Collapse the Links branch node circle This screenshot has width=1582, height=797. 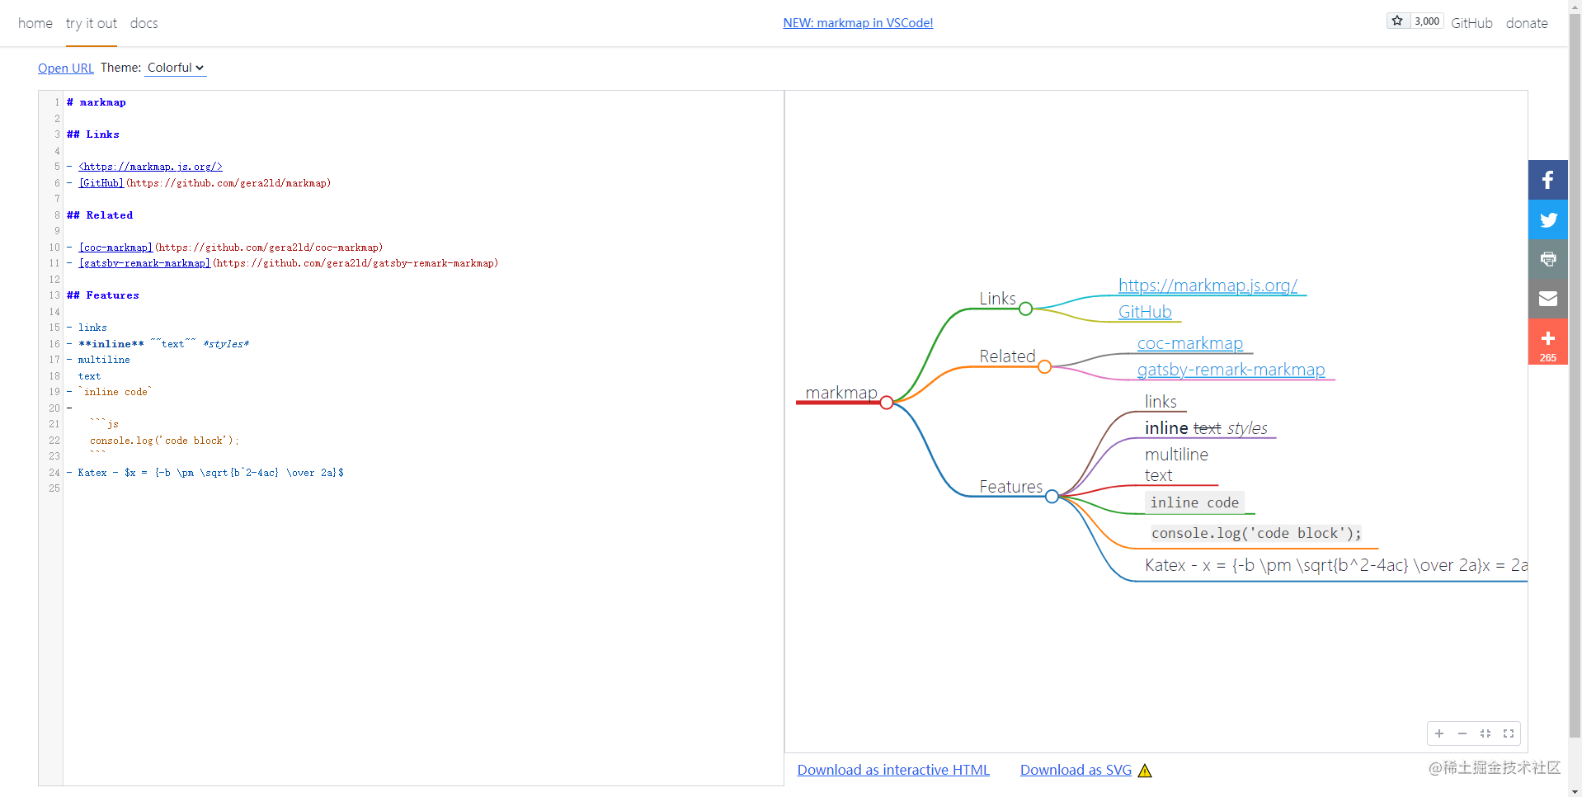pyautogui.click(x=1025, y=309)
